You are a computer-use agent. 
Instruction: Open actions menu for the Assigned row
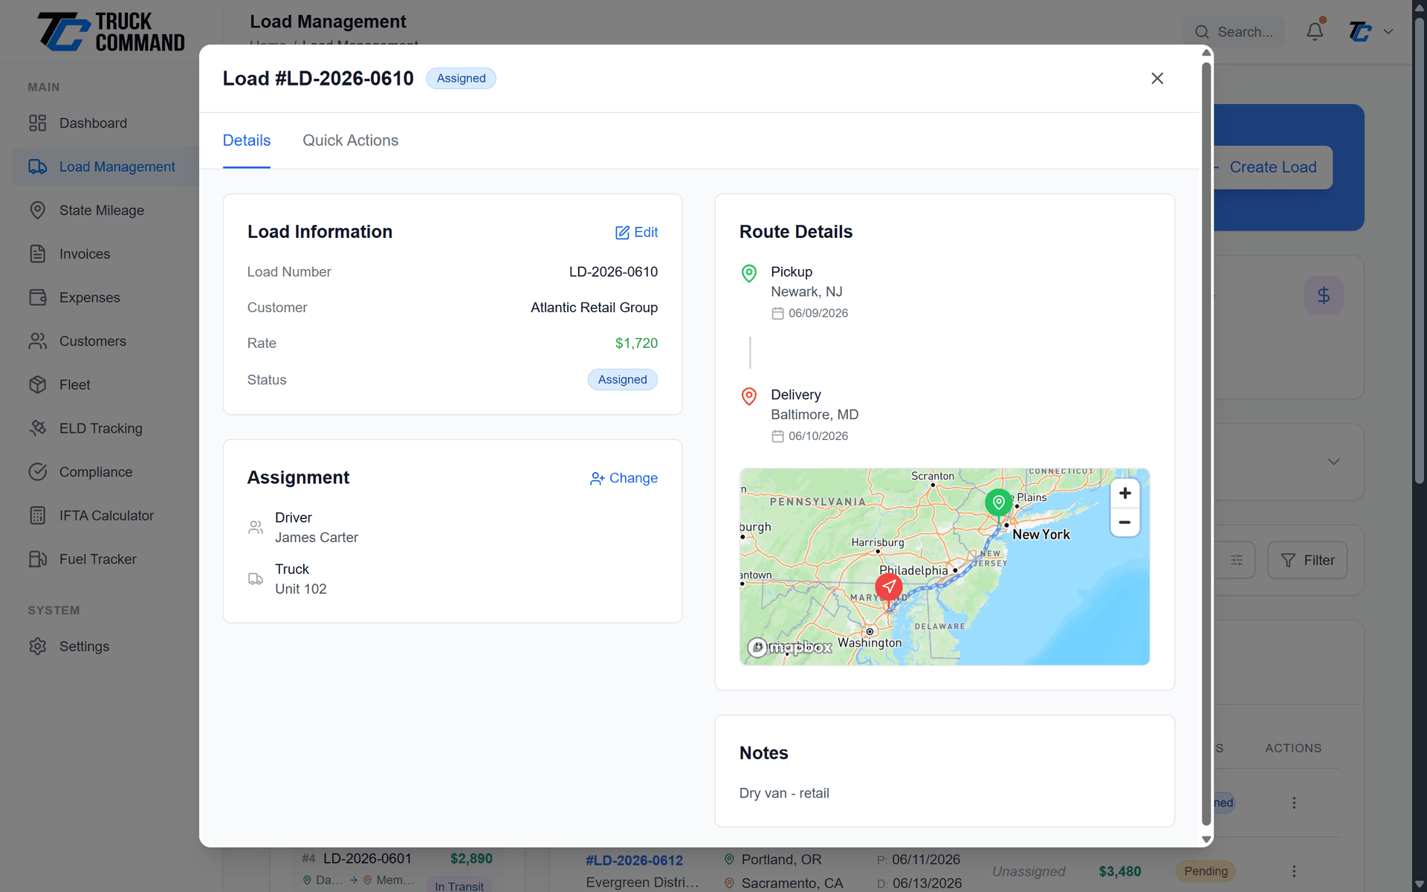[1294, 803]
